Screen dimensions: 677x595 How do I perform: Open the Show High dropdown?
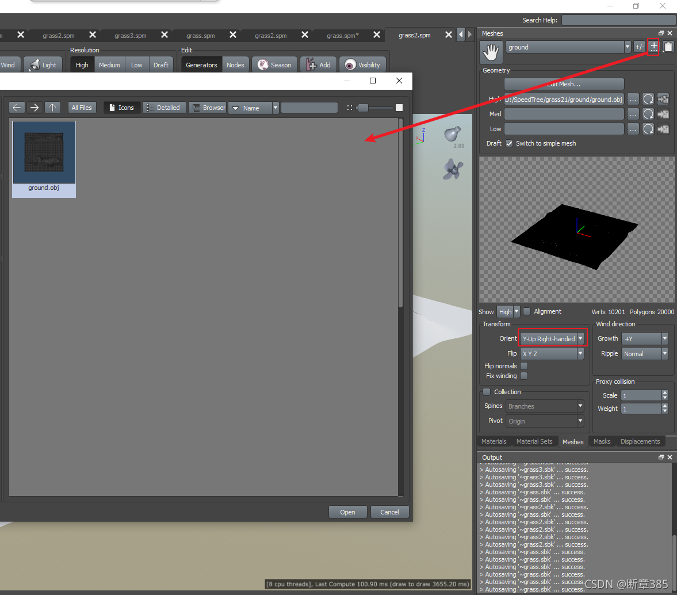[508, 311]
